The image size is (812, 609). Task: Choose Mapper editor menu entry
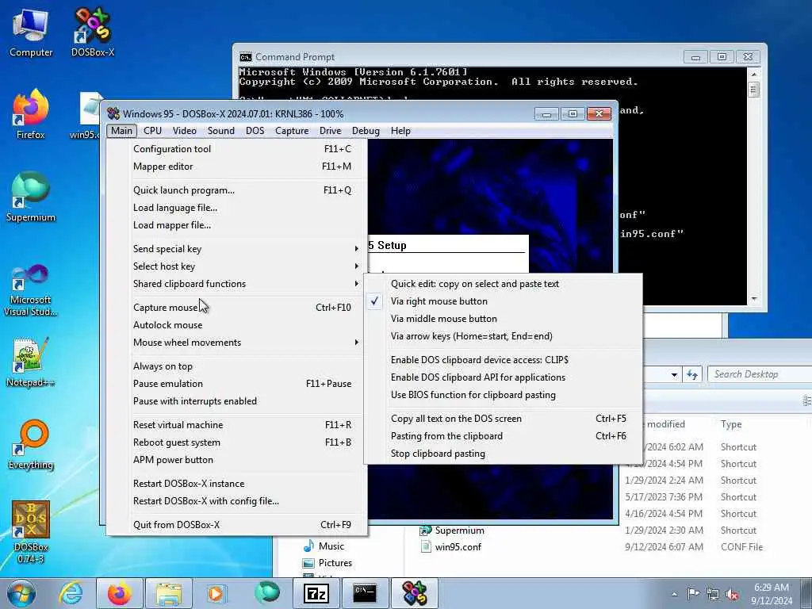[236, 167]
